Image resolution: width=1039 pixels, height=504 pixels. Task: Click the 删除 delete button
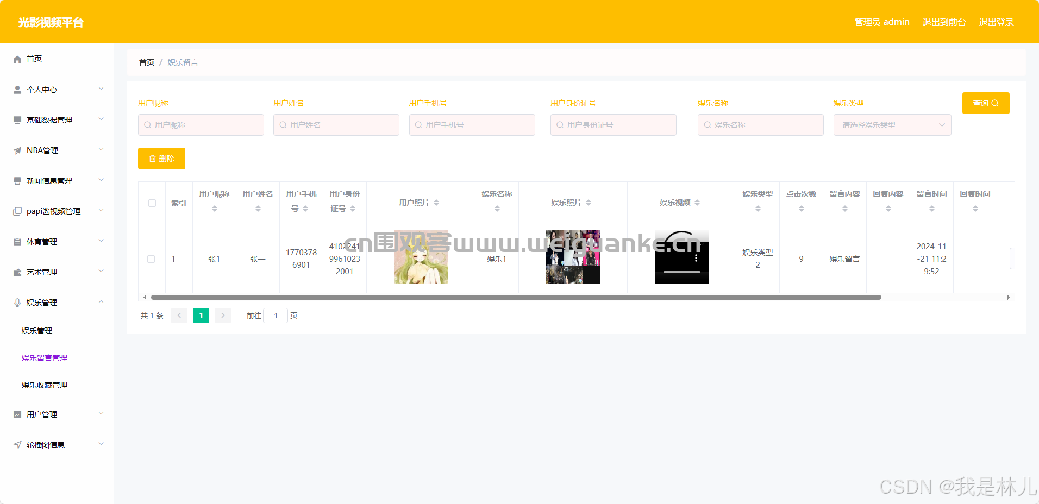pos(161,159)
